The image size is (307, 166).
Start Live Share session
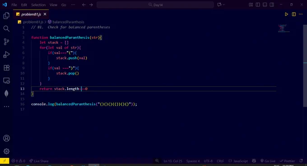39,161
